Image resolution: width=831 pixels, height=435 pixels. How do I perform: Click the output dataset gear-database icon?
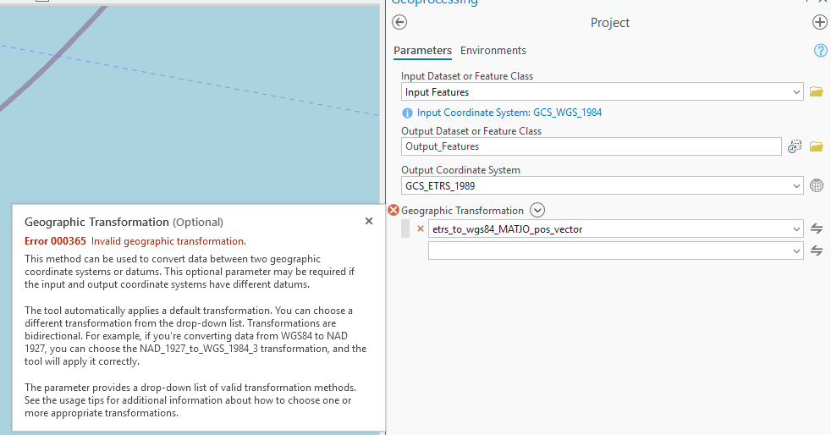(x=795, y=146)
